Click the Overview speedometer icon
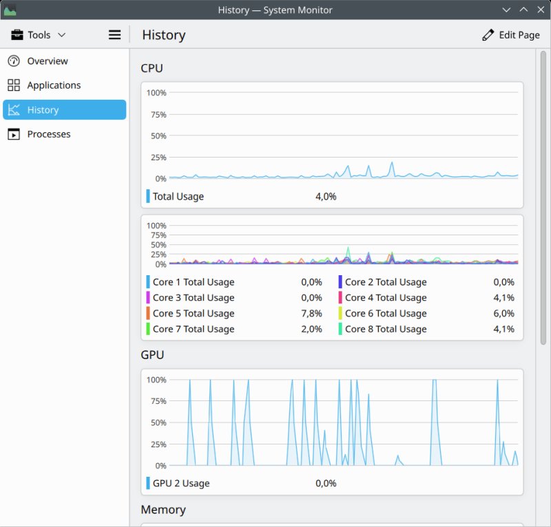Screen dimensions: 551x527 pos(15,61)
